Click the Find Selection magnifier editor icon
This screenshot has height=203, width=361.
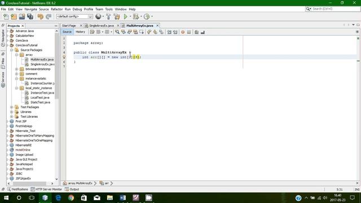117,32
